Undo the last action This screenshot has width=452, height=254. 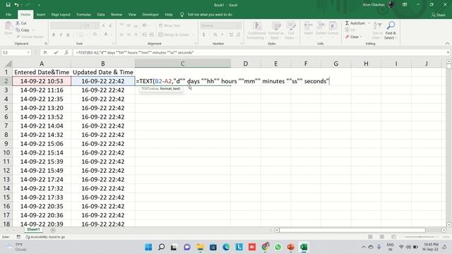point(16,5)
